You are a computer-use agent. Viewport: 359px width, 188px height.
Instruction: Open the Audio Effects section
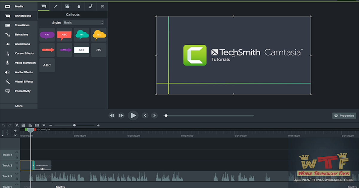pyautogui.click(x=19, y=72)
